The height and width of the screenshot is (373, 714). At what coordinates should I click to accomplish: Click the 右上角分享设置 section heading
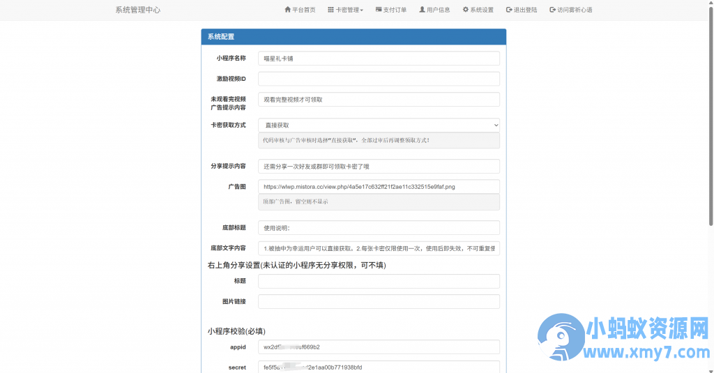297,265
